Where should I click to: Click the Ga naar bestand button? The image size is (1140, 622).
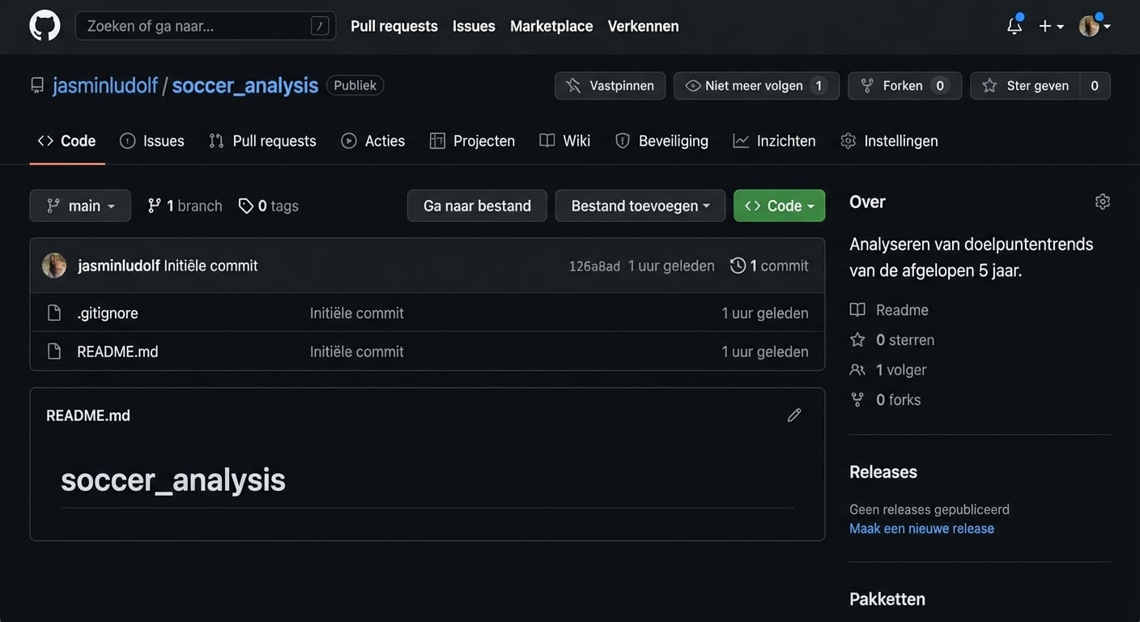(477, 206)
